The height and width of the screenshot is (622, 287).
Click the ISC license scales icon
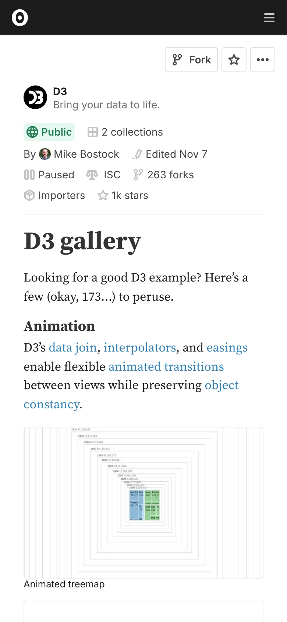(x=92, y=175)
